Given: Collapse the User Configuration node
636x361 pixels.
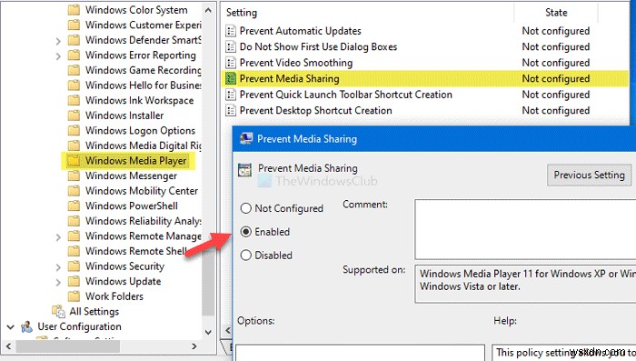Looking at the screenshot, I should (x=11, y=326).
